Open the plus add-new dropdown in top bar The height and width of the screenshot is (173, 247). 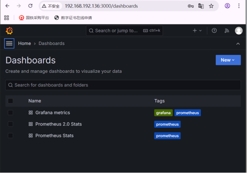197,30
